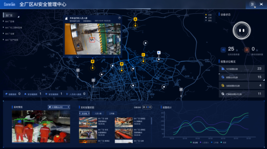267x149 pixels.
Task: Click the online devices icon beside 25
Action: (x=222, y=50)
